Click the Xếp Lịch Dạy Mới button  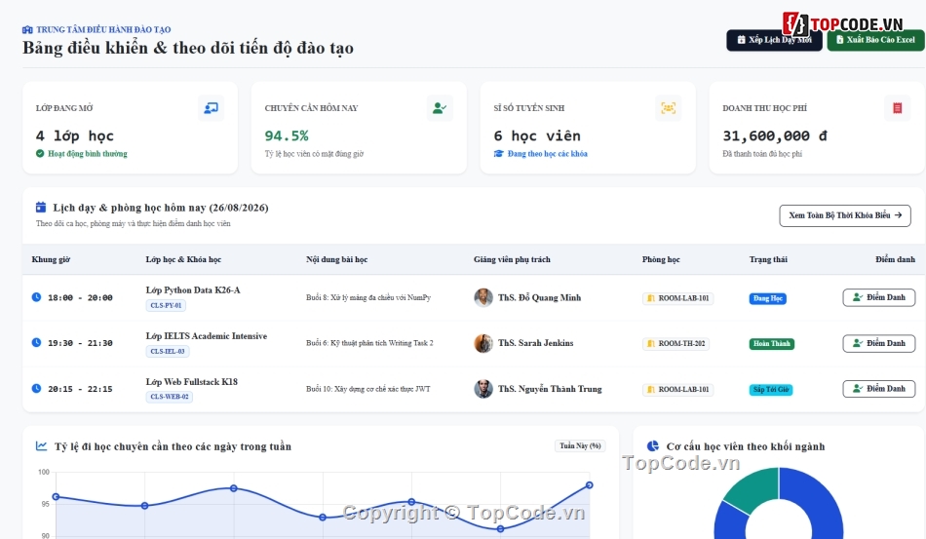tap(774, 40)
